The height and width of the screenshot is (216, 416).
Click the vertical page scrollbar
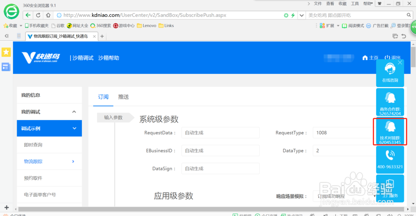coord(413,57)
